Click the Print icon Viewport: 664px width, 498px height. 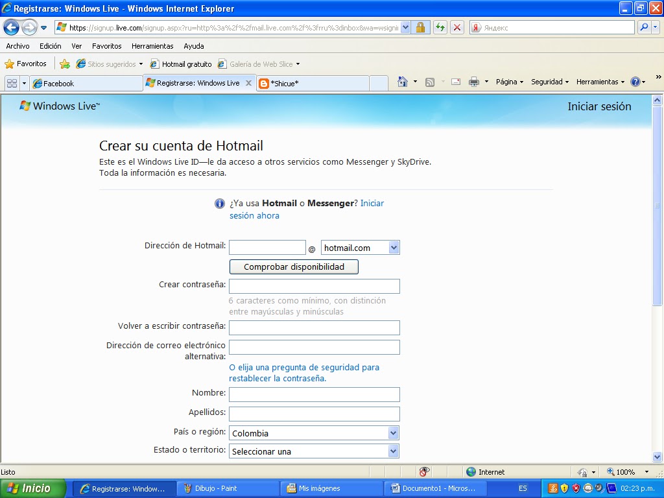click(x=474, y=82)
